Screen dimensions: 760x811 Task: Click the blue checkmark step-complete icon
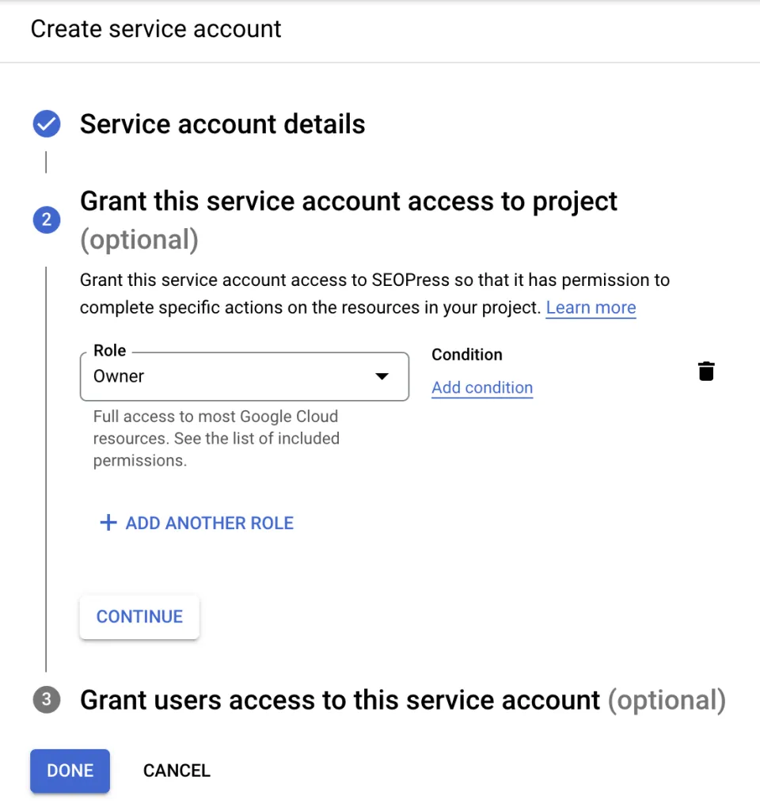click(46, 124)
